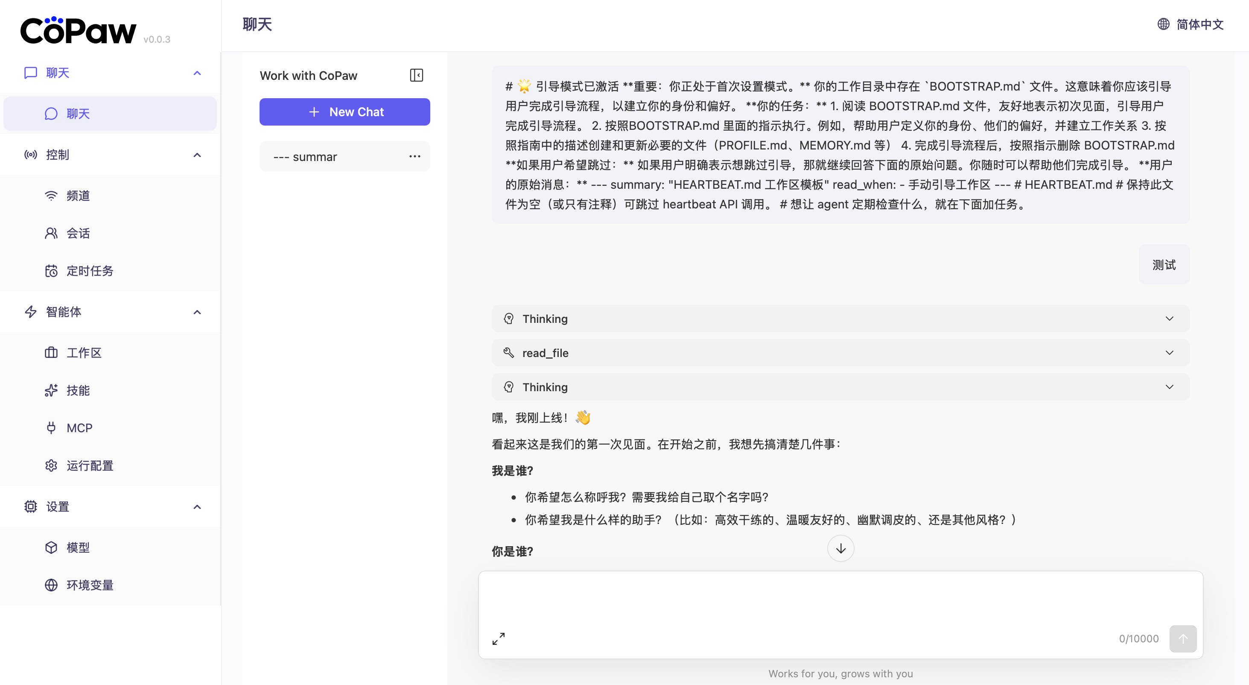Expand the chat input field fullscreen
This screenshot has width=1249, height=685.
point(499,638)
